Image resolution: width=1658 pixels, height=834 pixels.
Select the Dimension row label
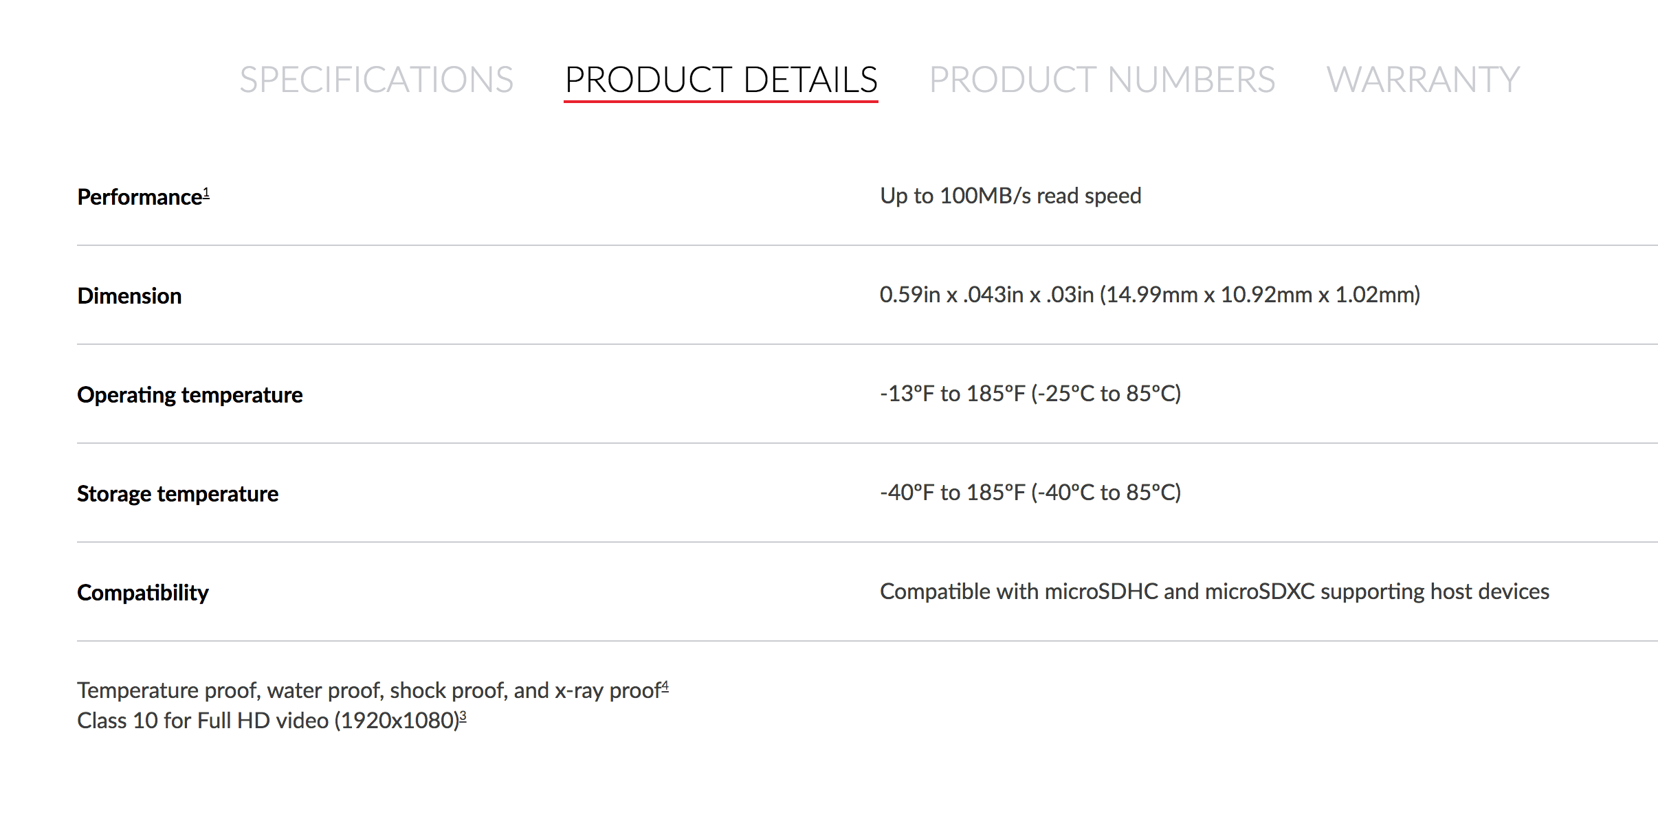130,297
